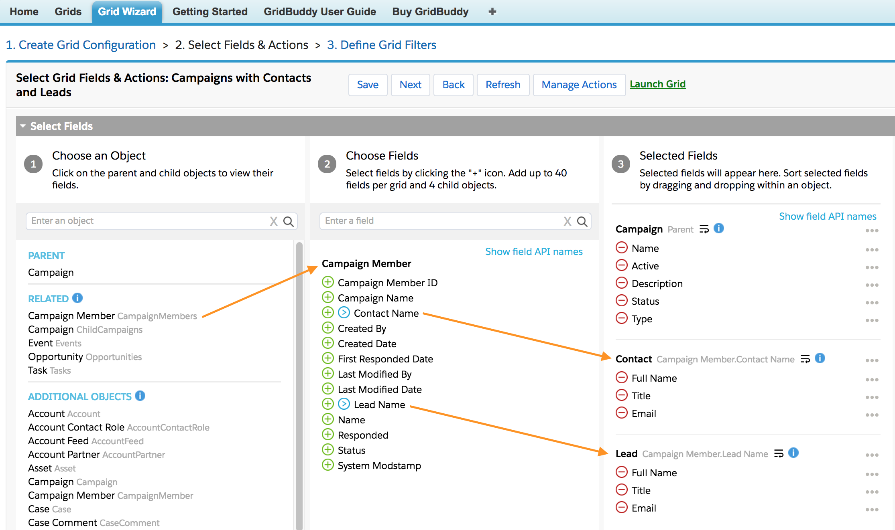Click the plus icon beside Lead Name
Image resolution: width=895 pixels, height=530 pixels.
pyautogui.click(x=328, y=404)
